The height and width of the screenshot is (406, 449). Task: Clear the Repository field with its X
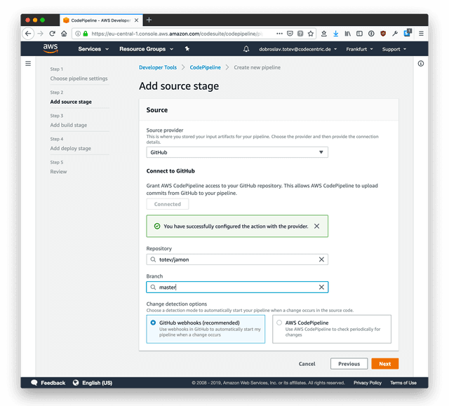click(x=321, y=259)
